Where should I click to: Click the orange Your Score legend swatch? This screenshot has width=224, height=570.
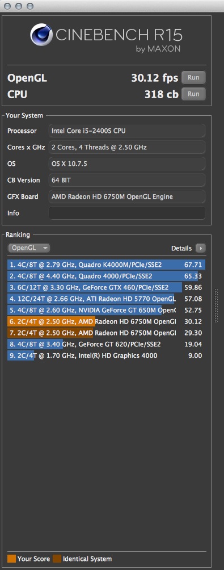tap(11, 559)
